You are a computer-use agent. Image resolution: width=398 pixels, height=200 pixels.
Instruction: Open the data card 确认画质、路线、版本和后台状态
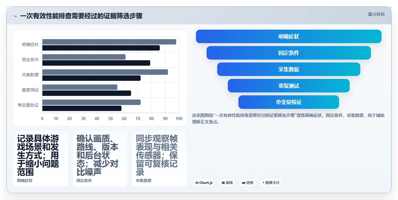click(100, 158)
